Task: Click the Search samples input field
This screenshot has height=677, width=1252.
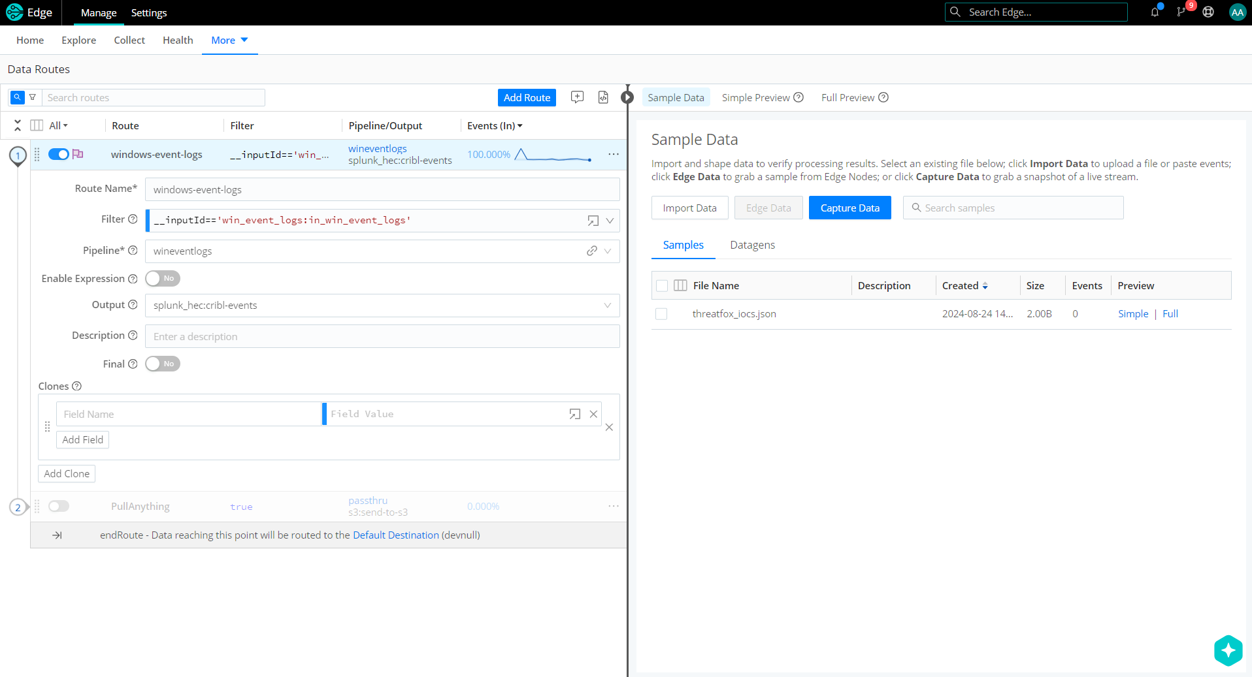Action: click(x=1019, y=208)
